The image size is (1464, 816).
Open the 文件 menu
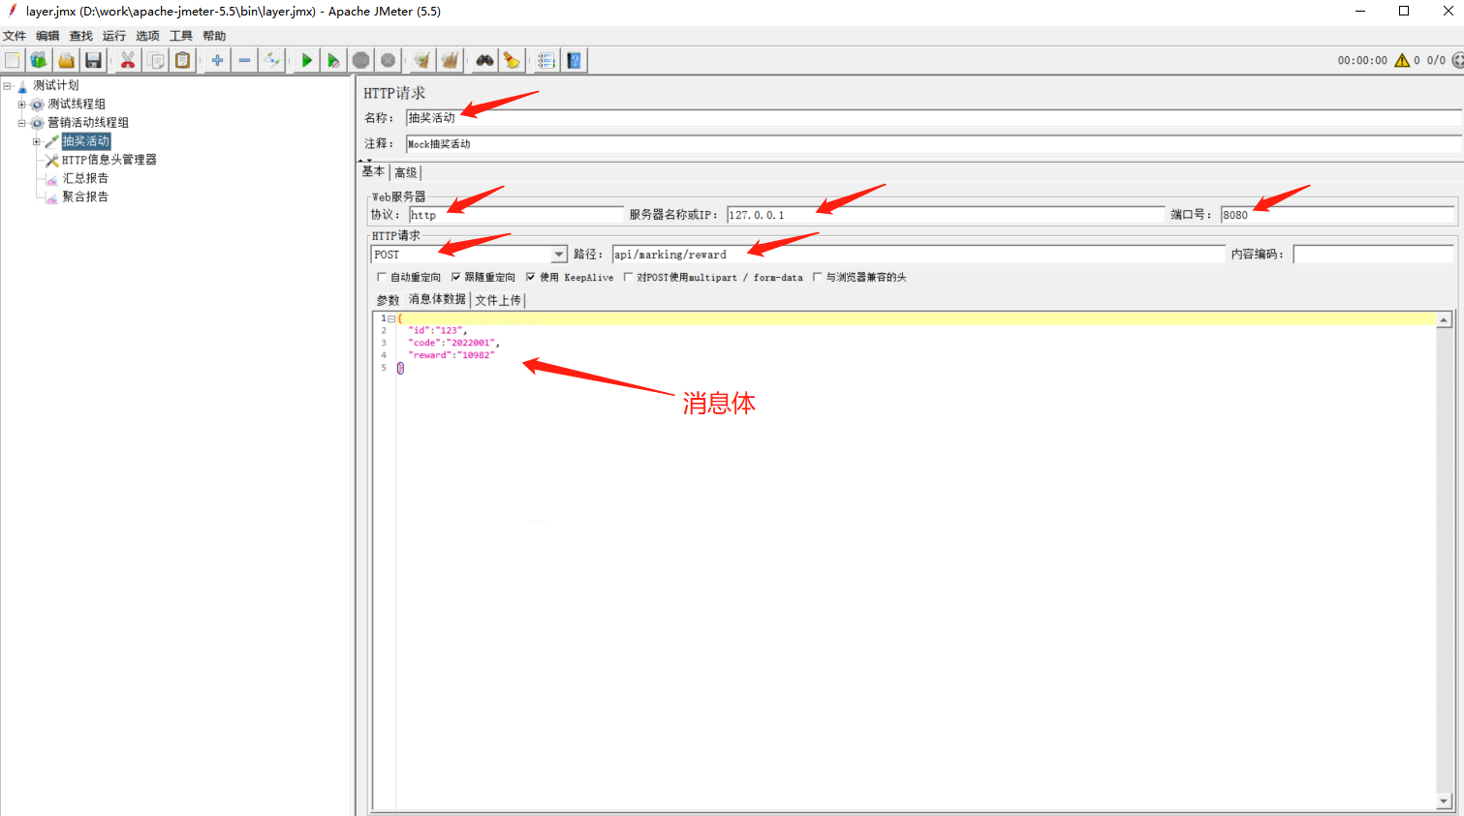(15, 36)
